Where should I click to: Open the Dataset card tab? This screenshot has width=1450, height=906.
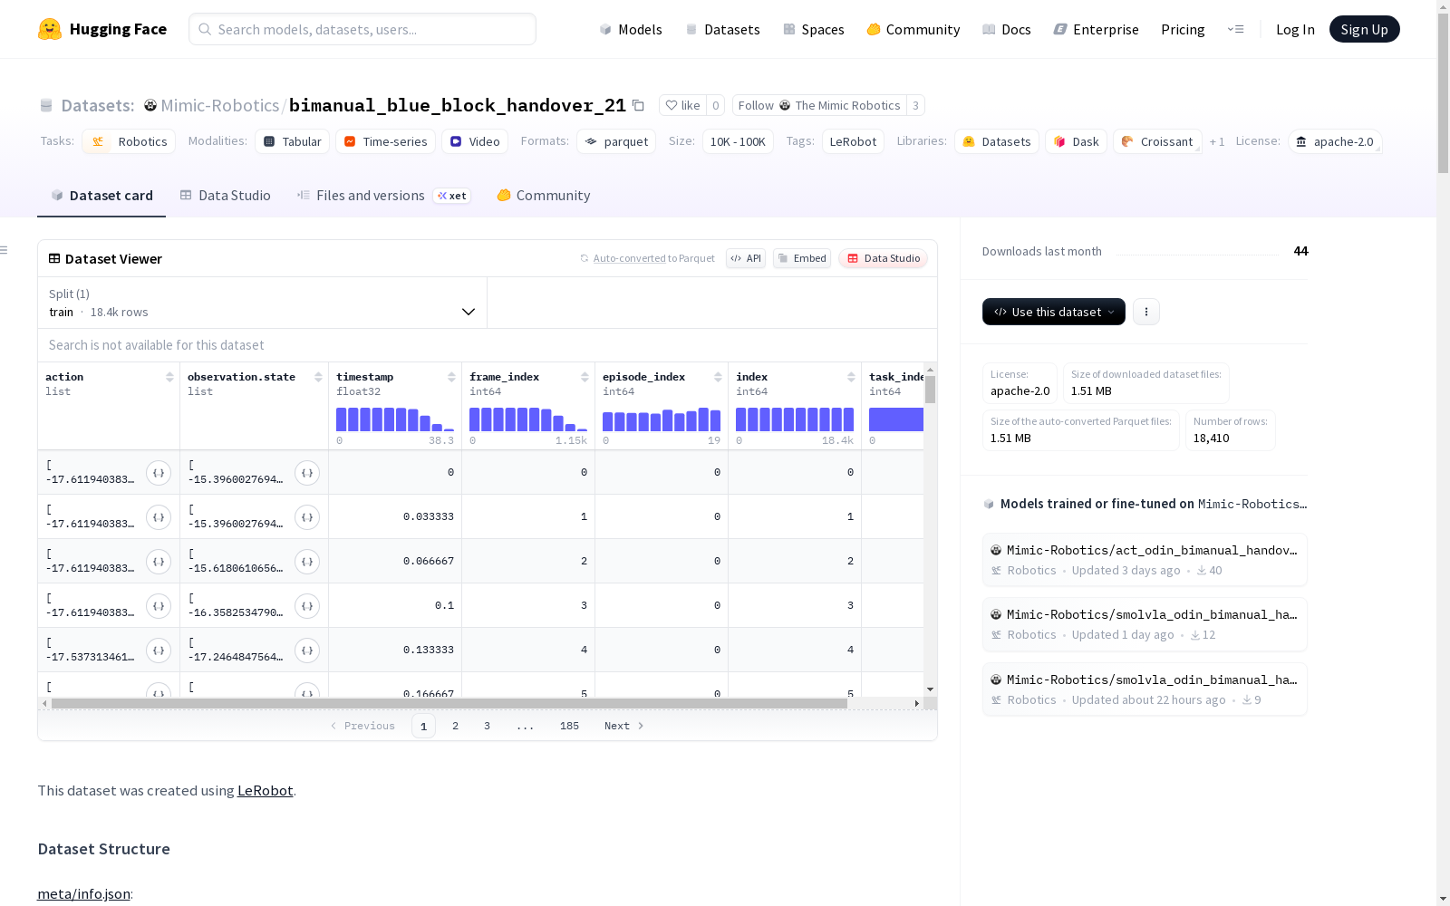tap(101, 196)
